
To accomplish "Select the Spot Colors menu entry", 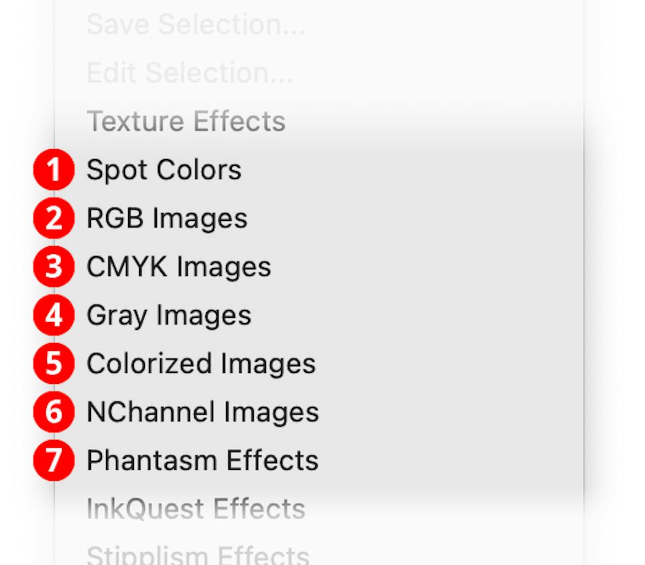I will tap(163, 170).
